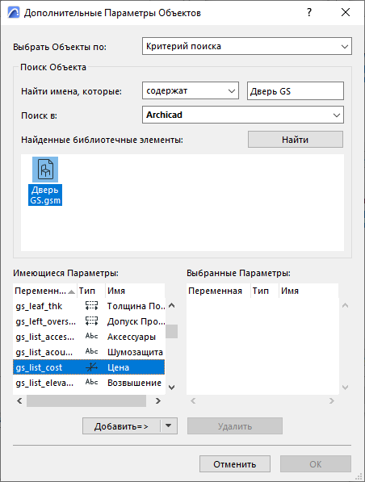Click the type icon of gs_list_cost row

click(x=91, y=367)
